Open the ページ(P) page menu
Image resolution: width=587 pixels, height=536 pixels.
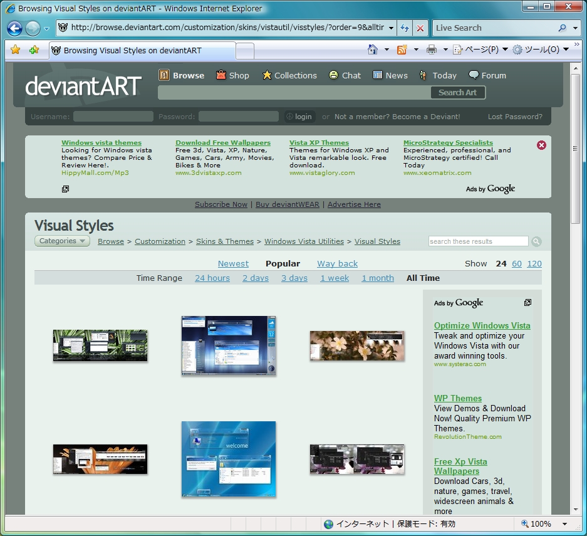pyautogui.click(x=481, y=50)
